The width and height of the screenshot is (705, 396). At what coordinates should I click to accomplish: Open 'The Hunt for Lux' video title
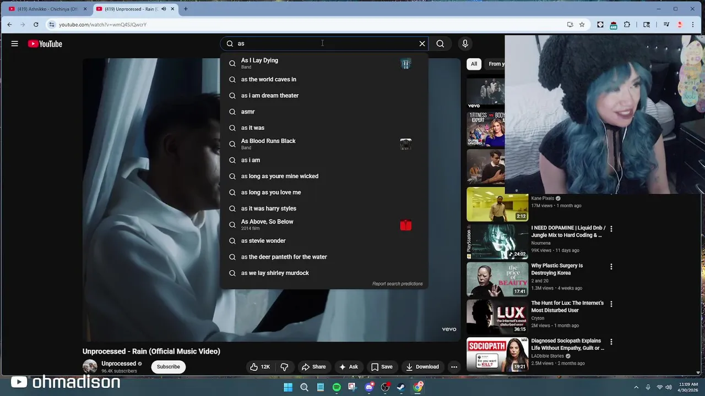pyautogui.click(x=567, y=306)
